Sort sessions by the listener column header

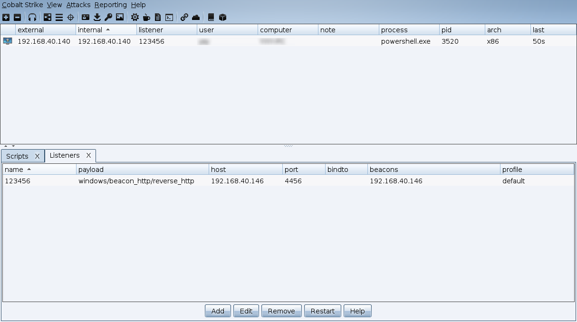click(167, 30)
